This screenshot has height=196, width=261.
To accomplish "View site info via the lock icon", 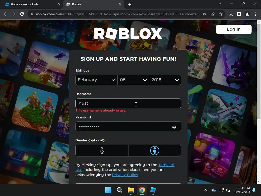I will 32,14.
